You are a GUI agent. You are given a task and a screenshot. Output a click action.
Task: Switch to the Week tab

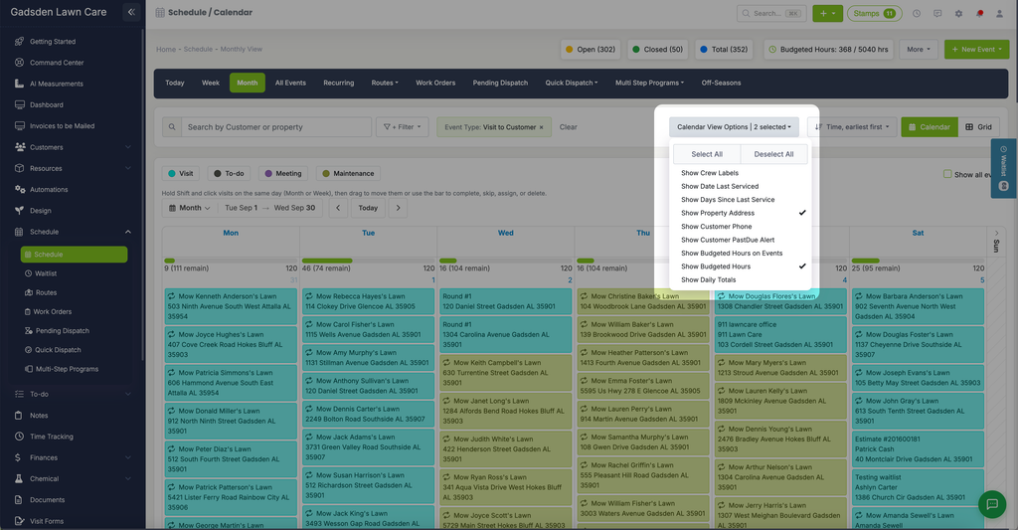point(211,83)
